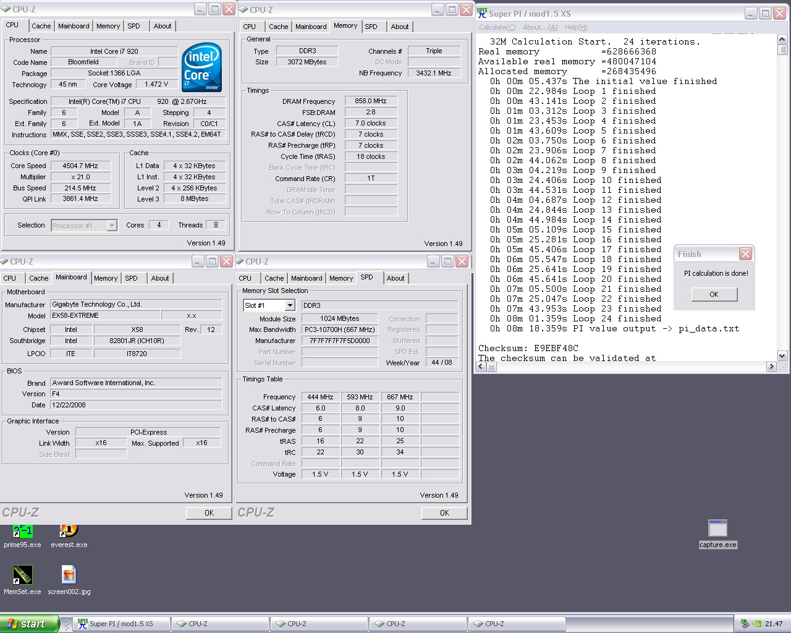Click the Southbridge value 82801JR (ICH10R)

click(137, 341)
